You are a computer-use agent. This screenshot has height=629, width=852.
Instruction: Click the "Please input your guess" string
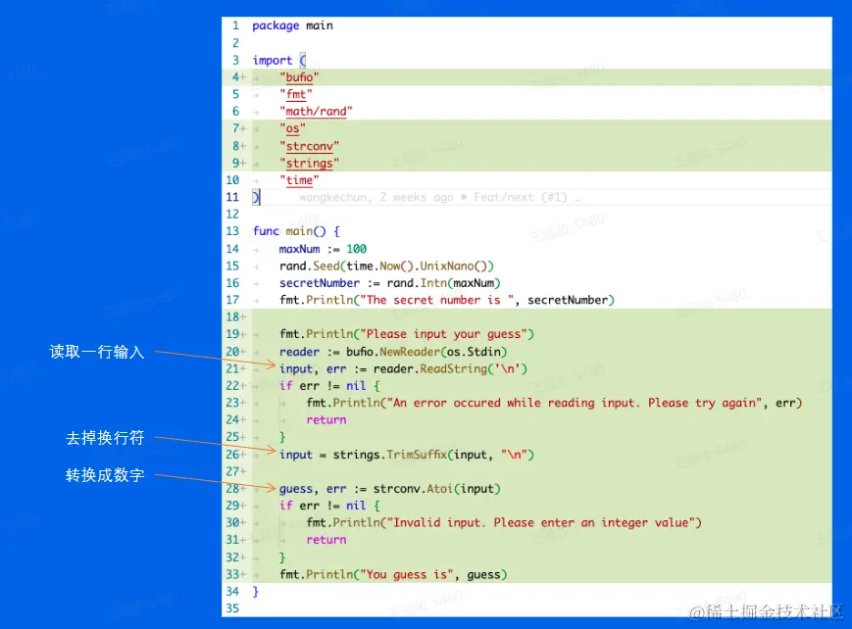(x=443, y=334)
